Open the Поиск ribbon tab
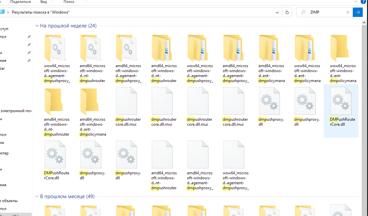368x216 pixels. click(x=69, y=2)
